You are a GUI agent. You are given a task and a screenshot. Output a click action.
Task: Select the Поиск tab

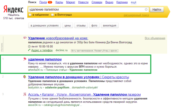click(x=32, y=2)
